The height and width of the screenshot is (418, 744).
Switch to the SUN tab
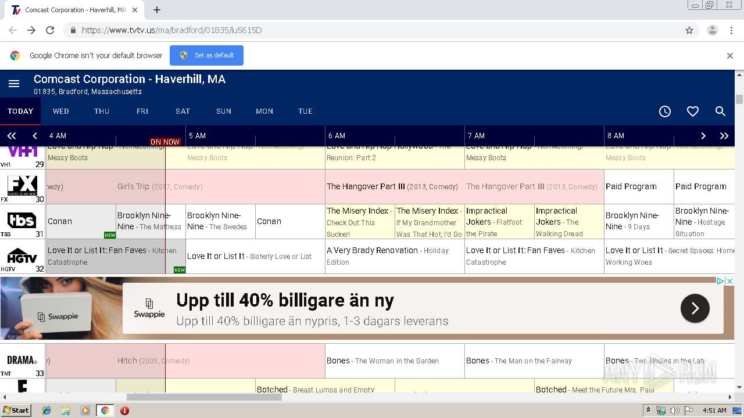[x=224, y=111]
